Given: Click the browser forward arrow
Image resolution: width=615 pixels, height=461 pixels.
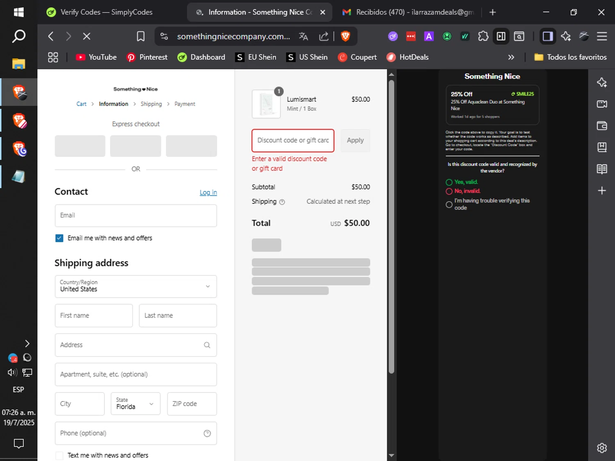Looking at the screenshot, I should click(x=68, y=36).
